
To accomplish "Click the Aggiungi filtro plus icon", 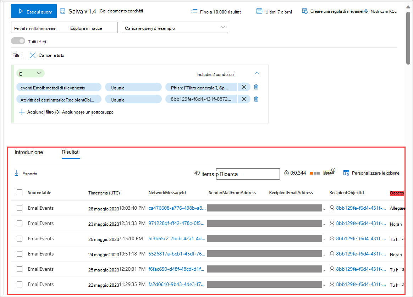I will (x=22, y=112).
